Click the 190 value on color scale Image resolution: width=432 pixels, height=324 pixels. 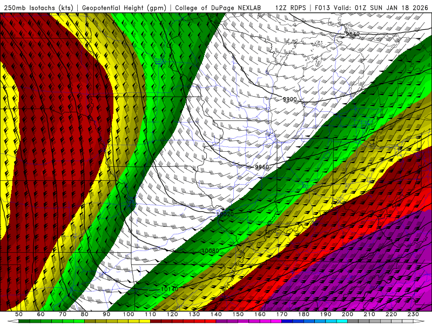pos(326,314)
